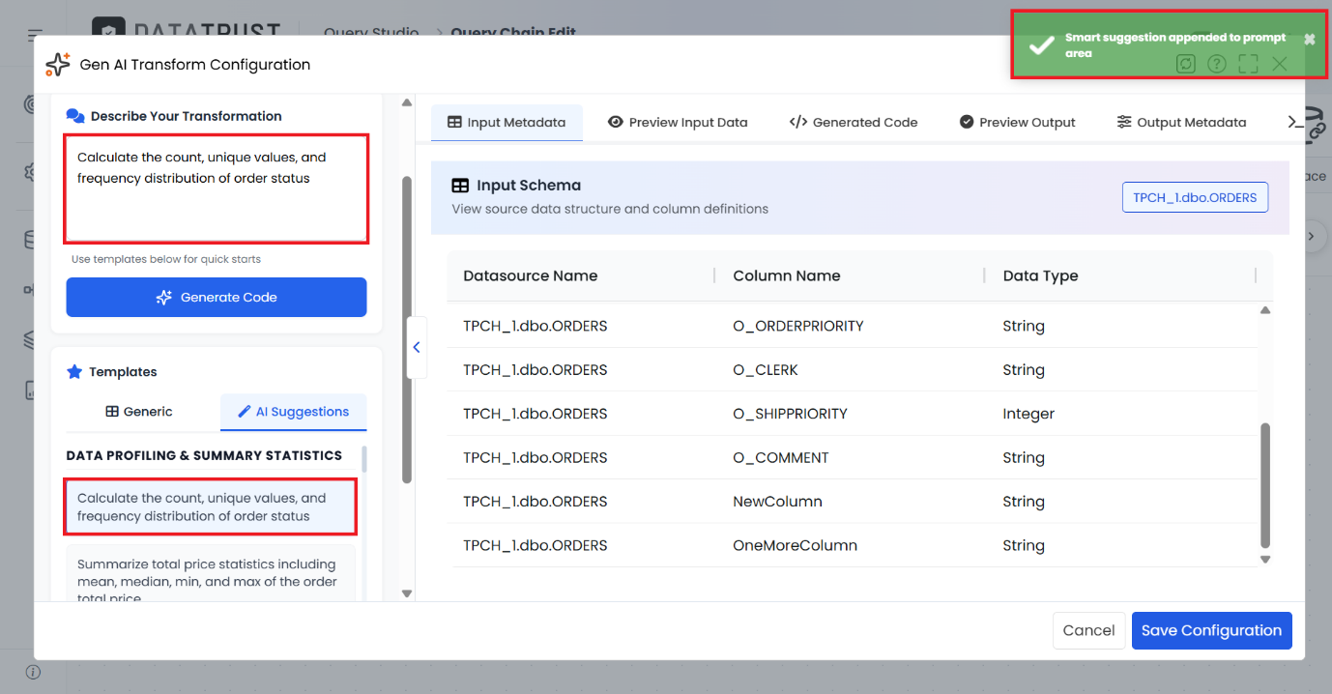1332x694 pixels.
Task: Click the Integer data type cell
Action: [1028, 414]
